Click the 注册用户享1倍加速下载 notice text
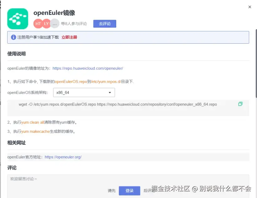 pos(38,37)
